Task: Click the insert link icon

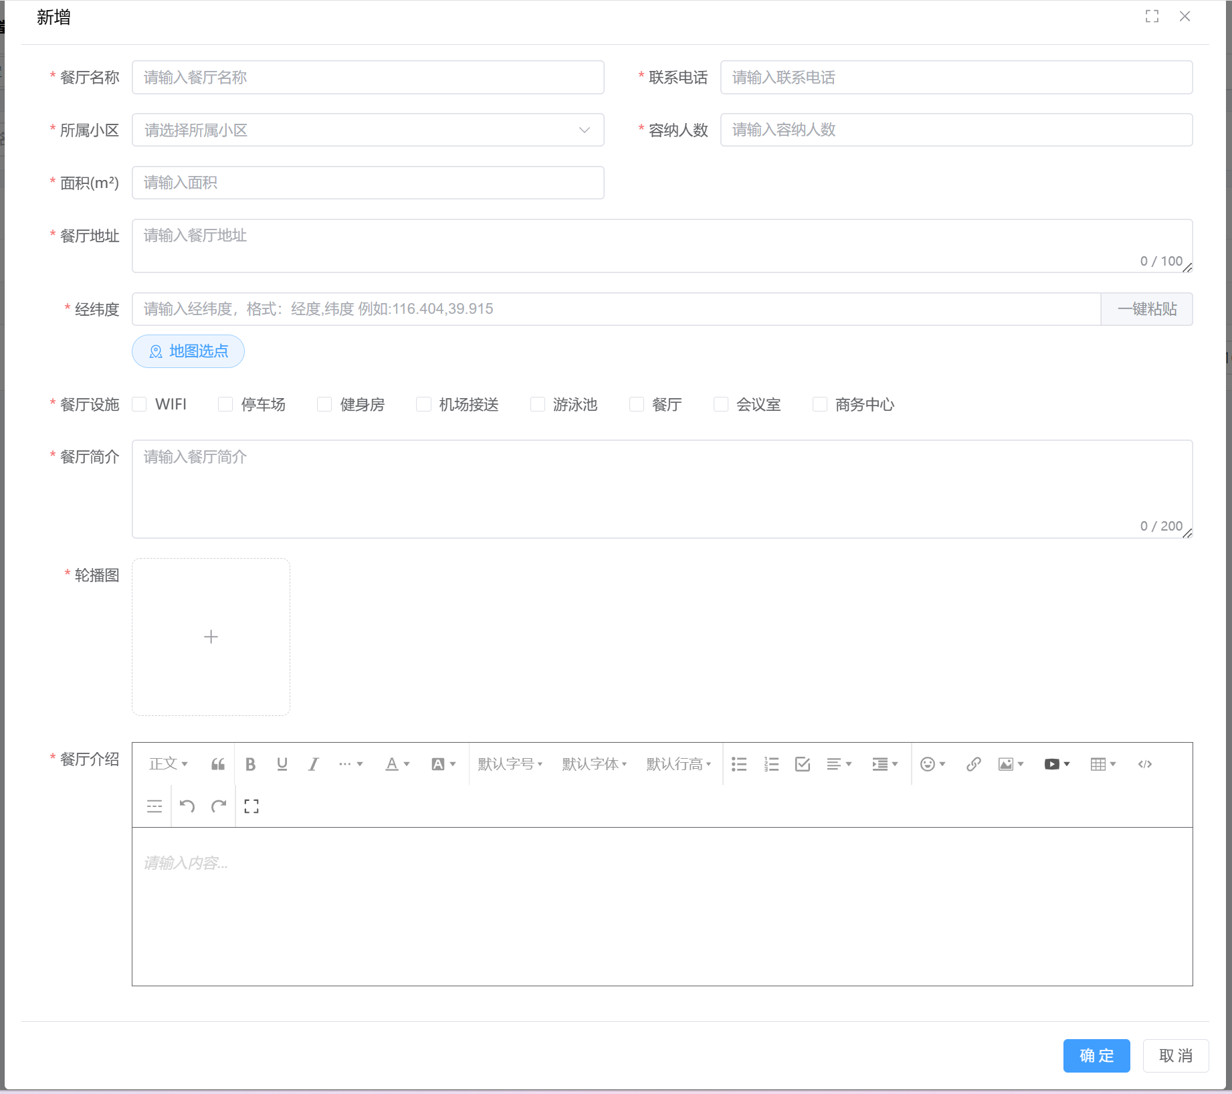Action: click(x=973, y=764)
